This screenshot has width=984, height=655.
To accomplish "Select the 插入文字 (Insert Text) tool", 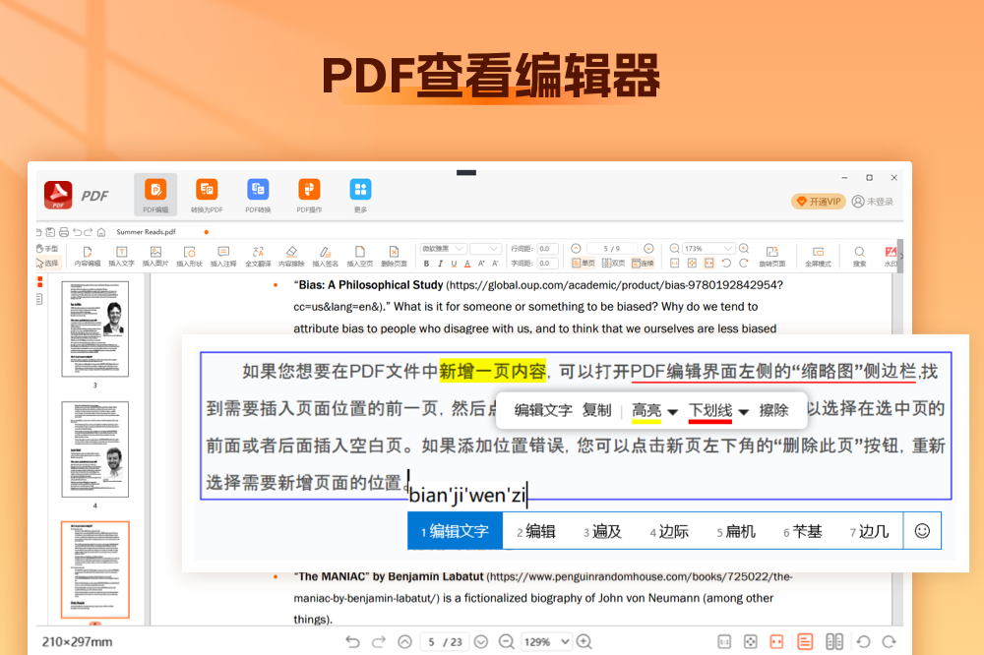I will pyautogui.click(x=122, y=255).
